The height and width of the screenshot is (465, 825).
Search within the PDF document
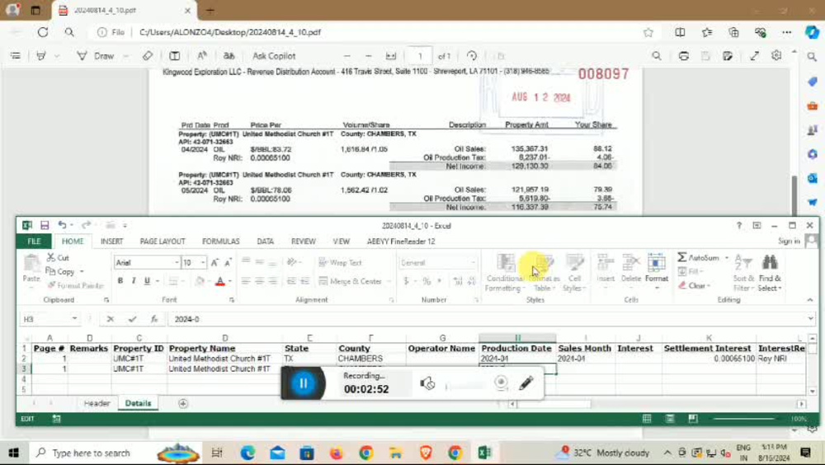(x=657, y=56)
